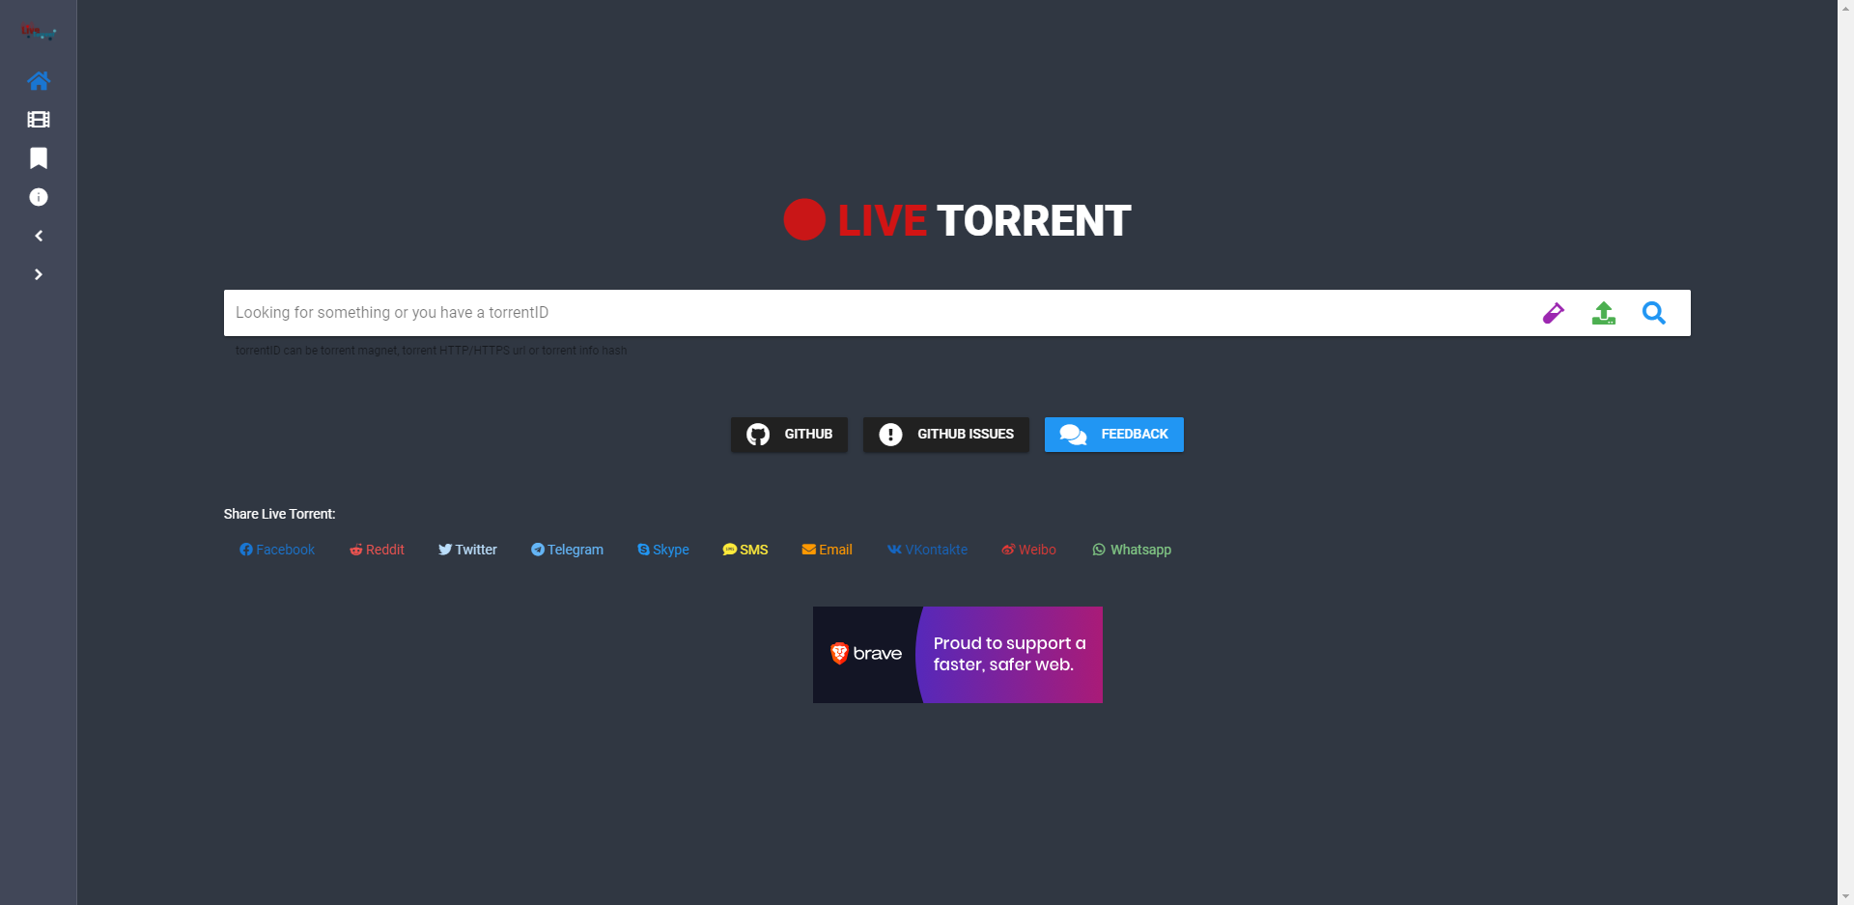Share via Email link
The width and height of the screenshot is (1854, 905).
(828, 550)
